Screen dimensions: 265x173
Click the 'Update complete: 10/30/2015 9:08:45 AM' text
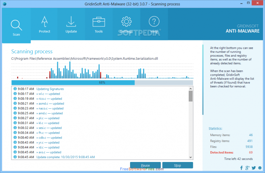coord(66,157)
